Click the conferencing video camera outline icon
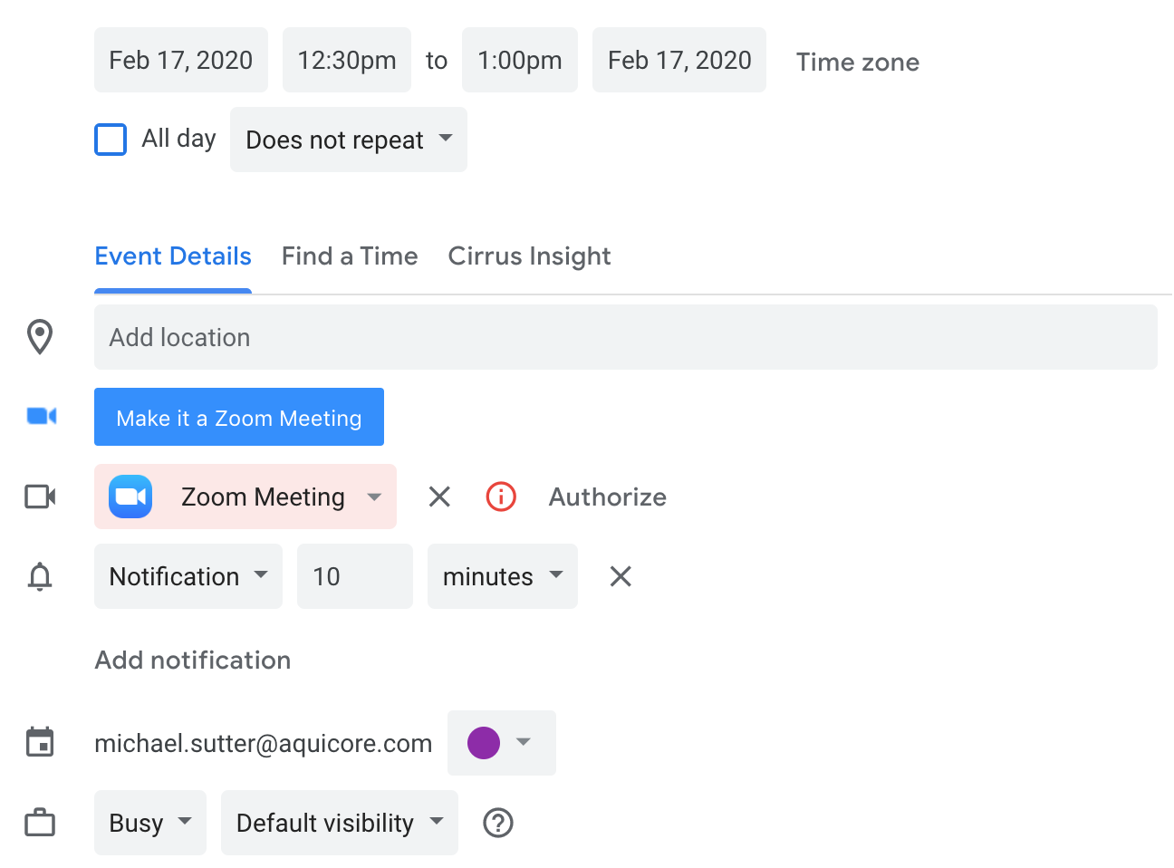 pyautogui.click(x=40, y=497)
